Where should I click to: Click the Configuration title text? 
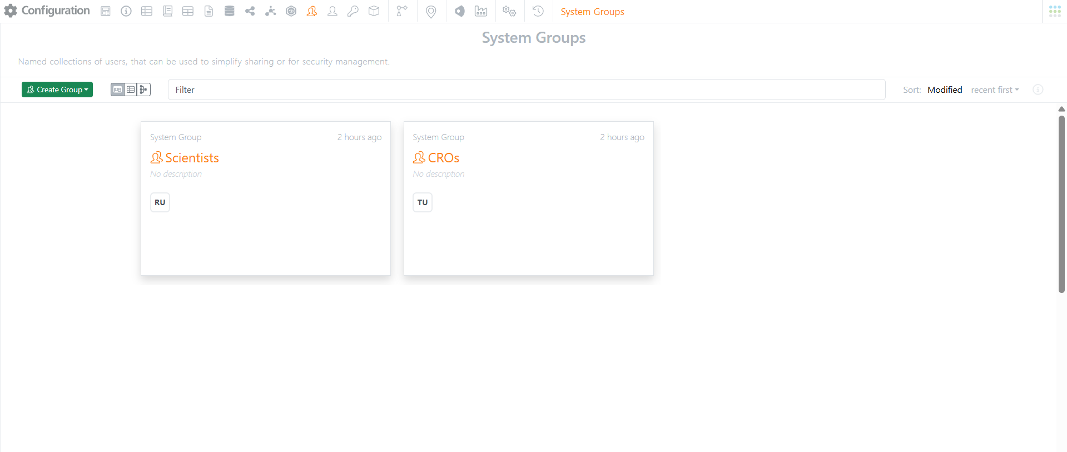56,11
